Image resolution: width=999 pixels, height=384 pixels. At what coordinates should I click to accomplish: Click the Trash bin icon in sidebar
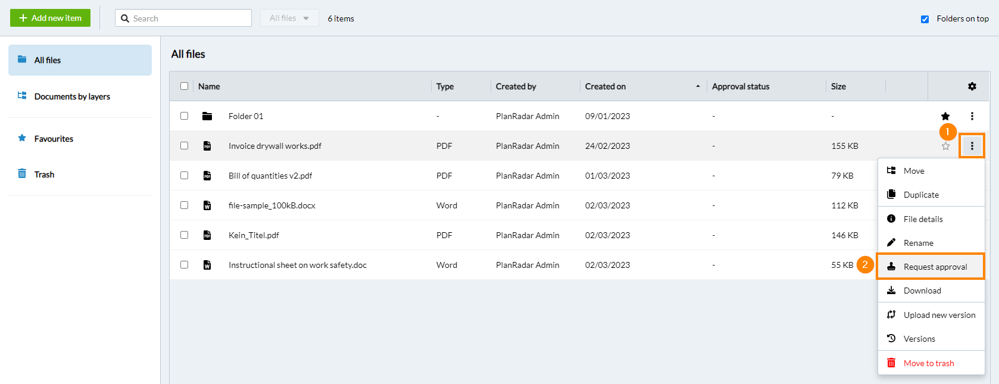(22, 174)
